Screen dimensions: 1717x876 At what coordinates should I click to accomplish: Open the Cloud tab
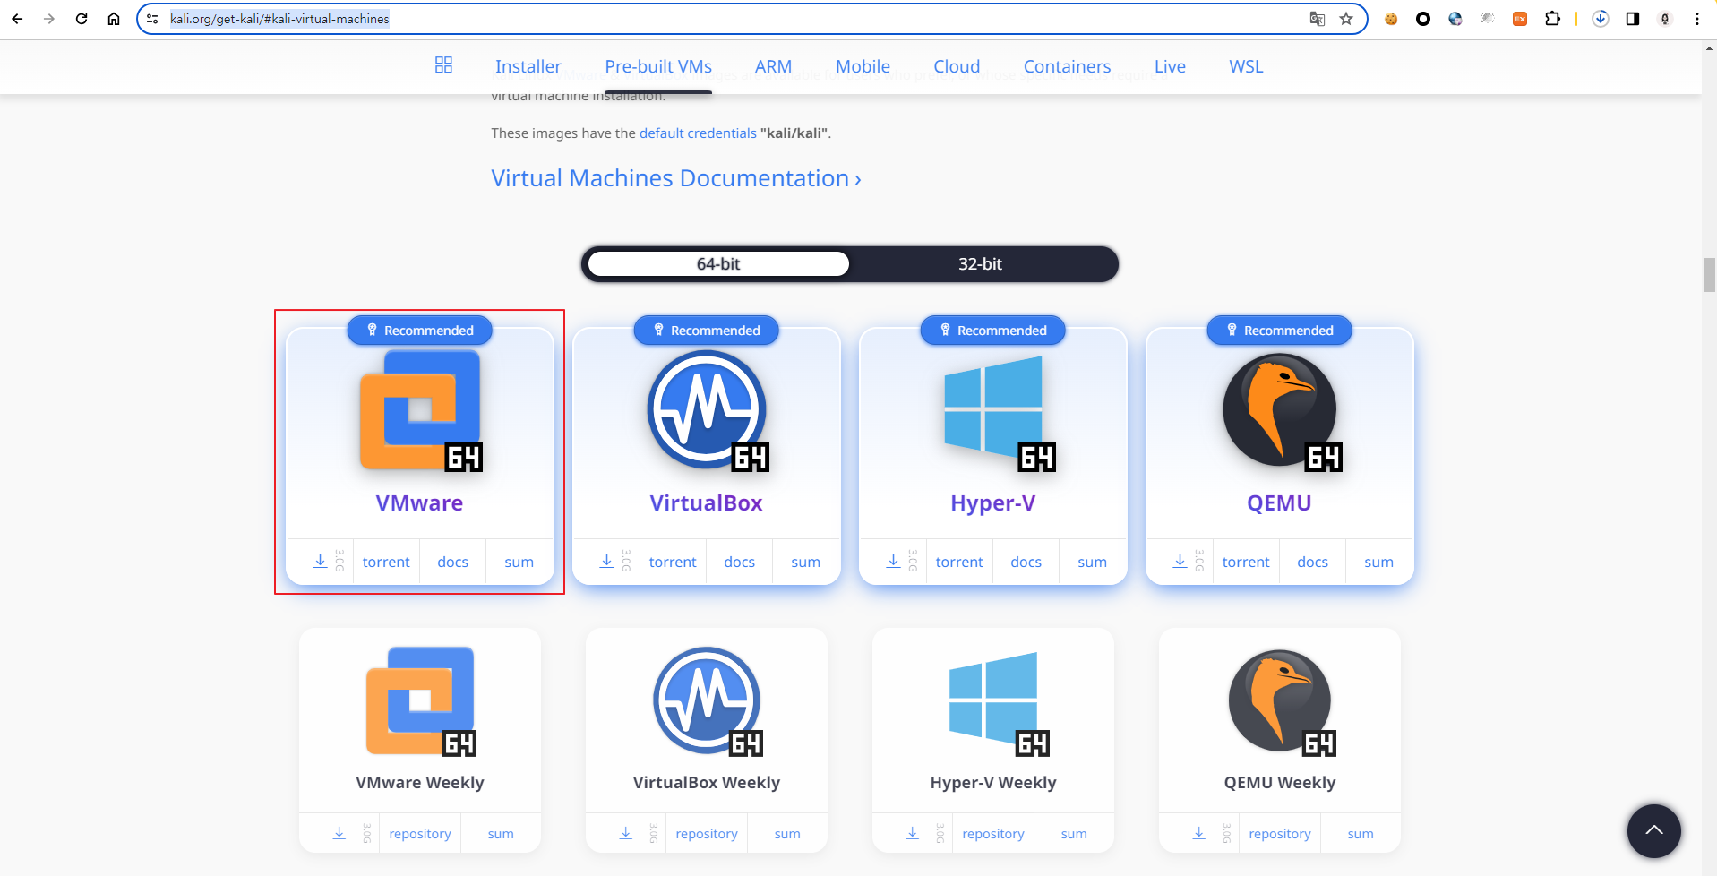coord(957,66)
